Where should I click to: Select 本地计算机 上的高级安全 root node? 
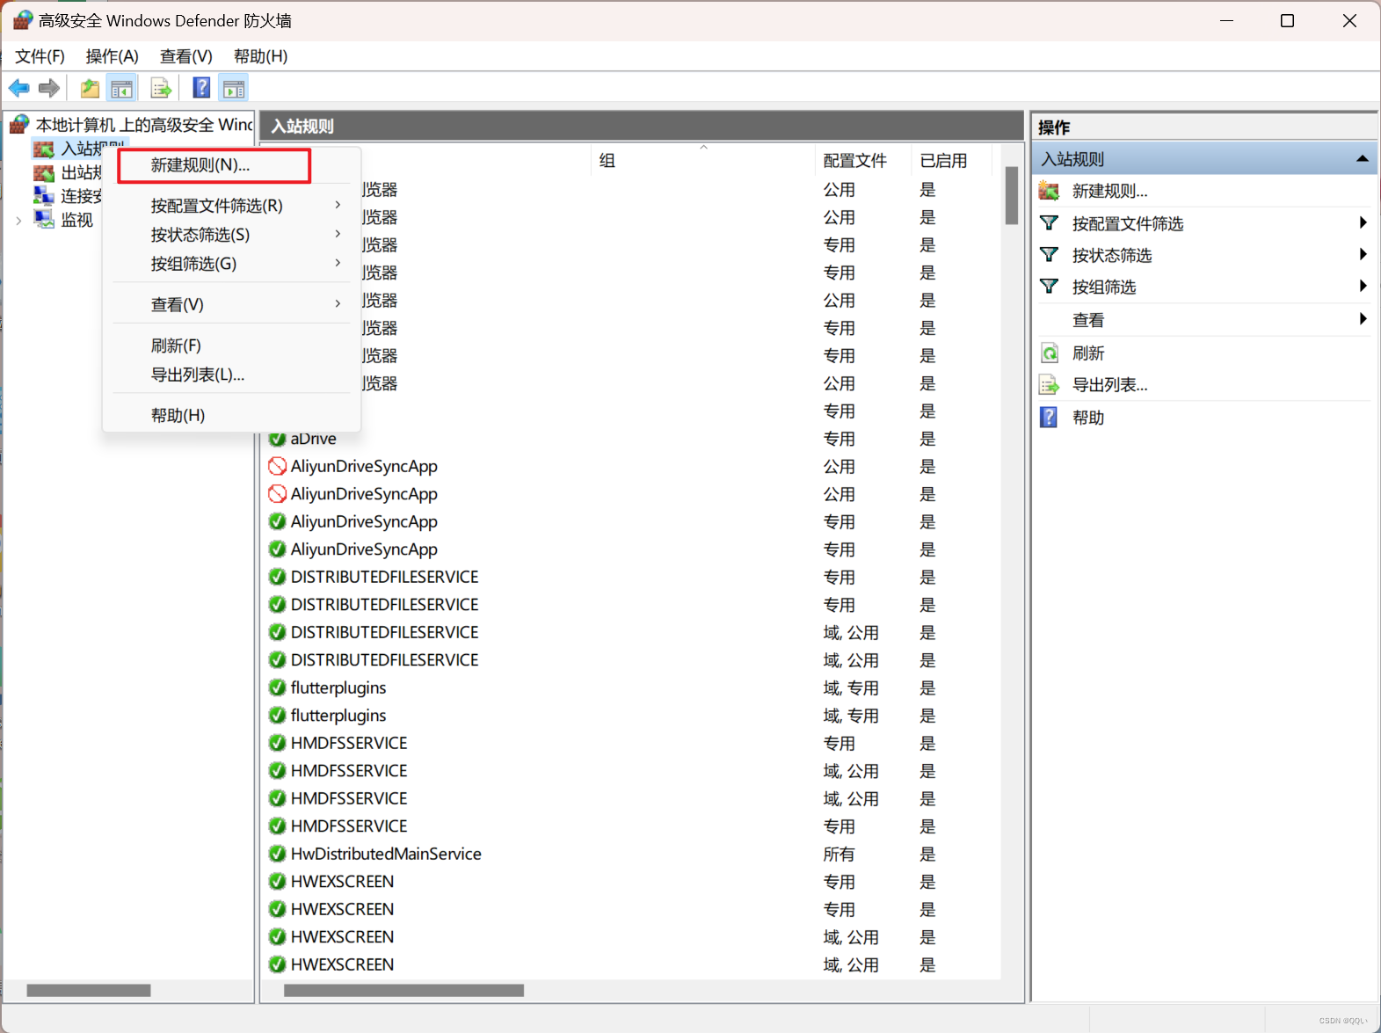tap(144, 125)
